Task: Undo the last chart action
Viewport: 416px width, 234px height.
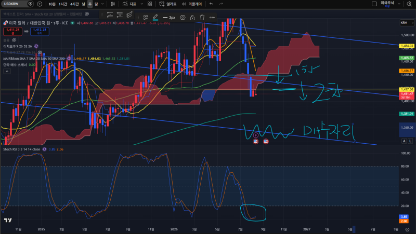Action: pos(211,4)
